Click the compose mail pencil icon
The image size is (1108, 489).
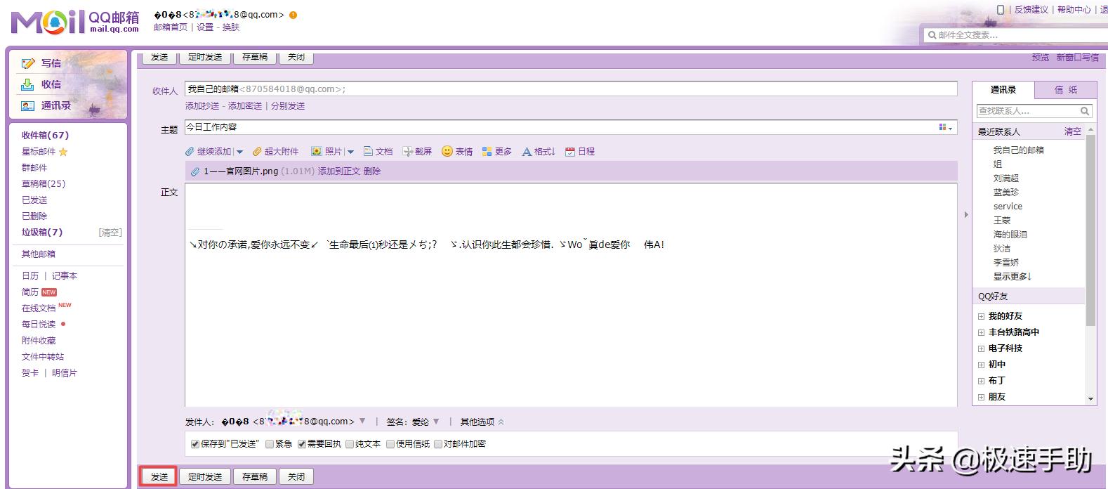coord(28,63)
